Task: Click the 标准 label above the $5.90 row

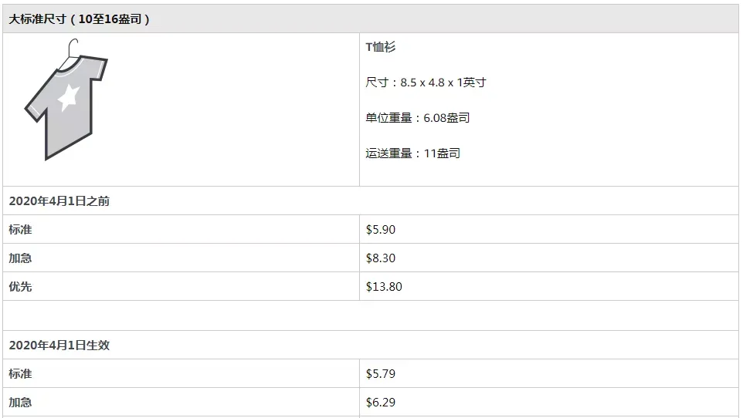Action: 20,230
